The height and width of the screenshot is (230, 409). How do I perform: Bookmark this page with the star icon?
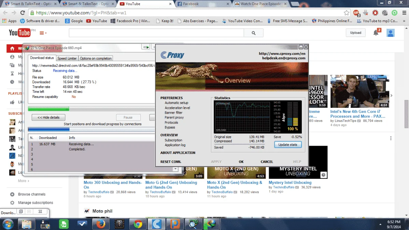pos(347,13)
